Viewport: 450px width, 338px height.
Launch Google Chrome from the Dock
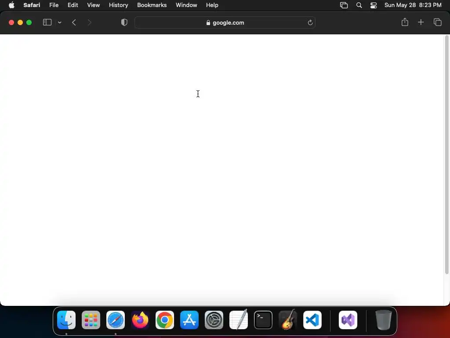(x=165, y=320)
